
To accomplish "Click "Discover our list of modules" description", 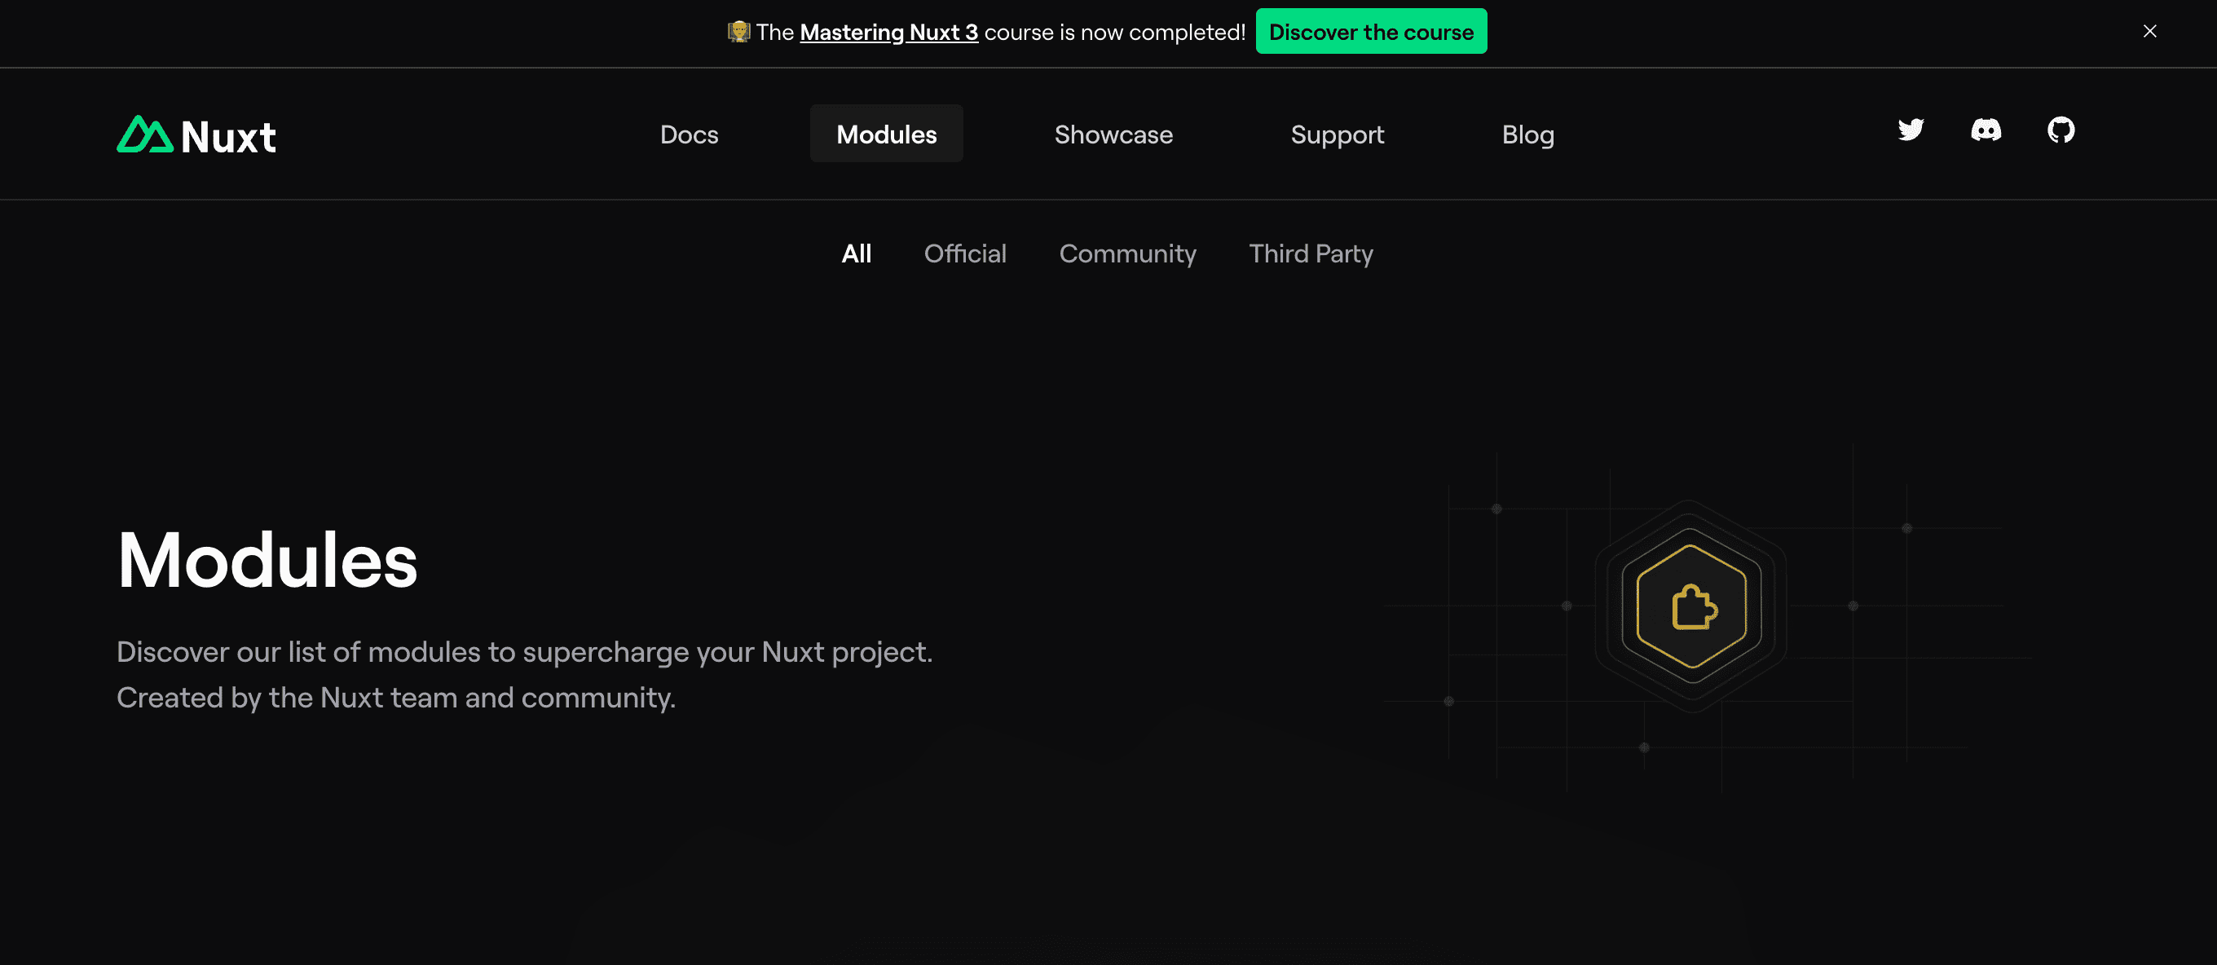I will click(x=525, y=652).
